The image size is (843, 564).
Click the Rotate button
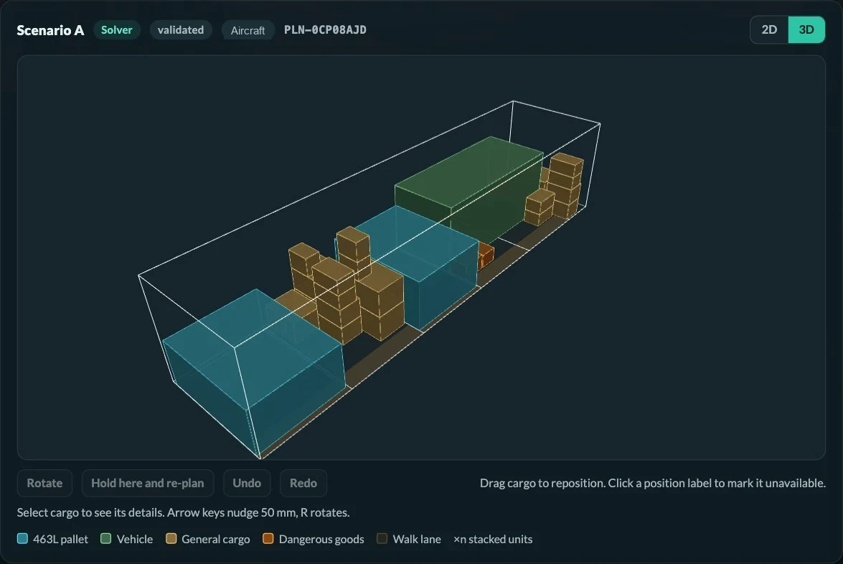pyautogui.click(x=44, y=483)
